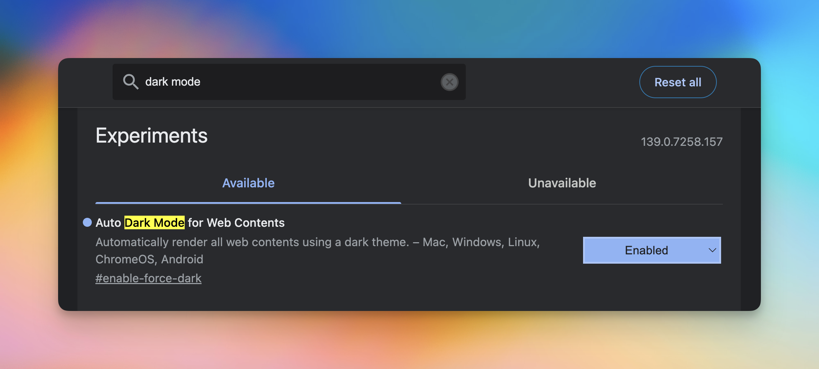Expand the Enabled dropdown via its chevron arrow

pos(712,250)
